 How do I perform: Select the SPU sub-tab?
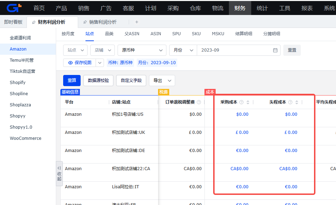176,33
